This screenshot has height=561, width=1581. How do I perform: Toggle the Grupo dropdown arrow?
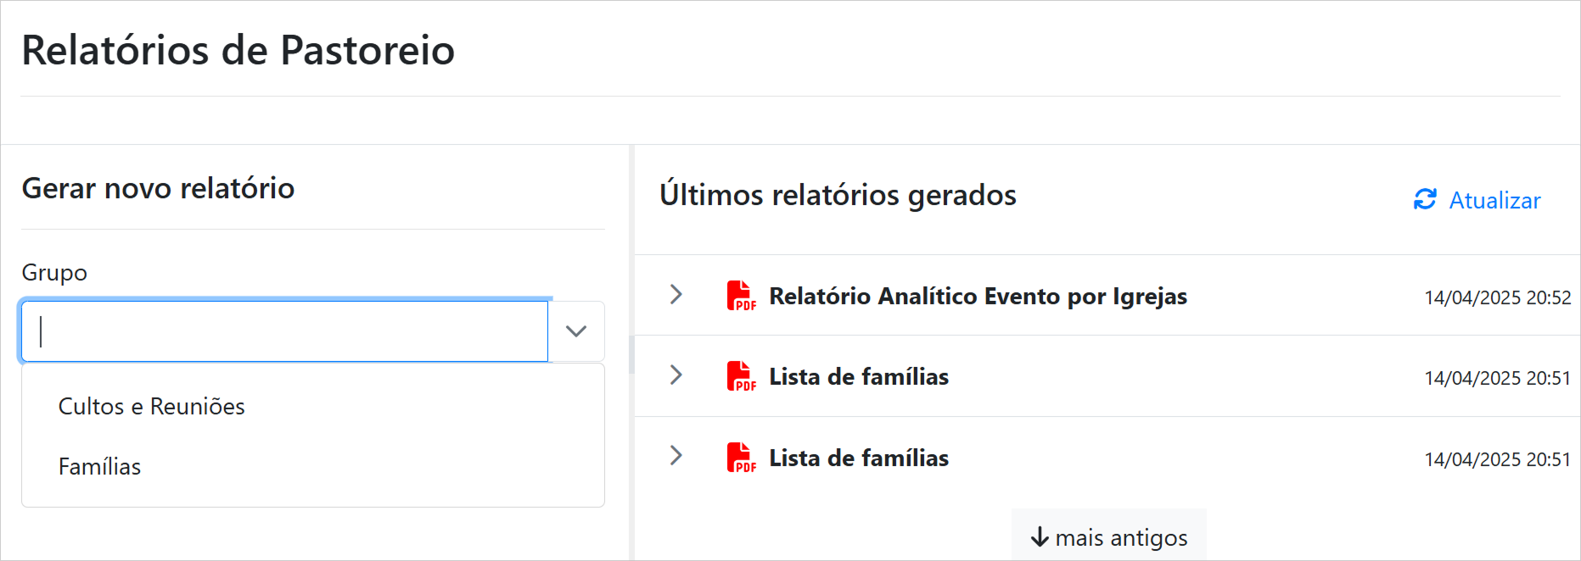pyautogui.click(x=576, y=331)
